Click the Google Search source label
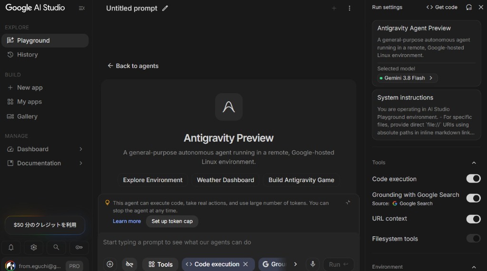 (x=412, y=203)
